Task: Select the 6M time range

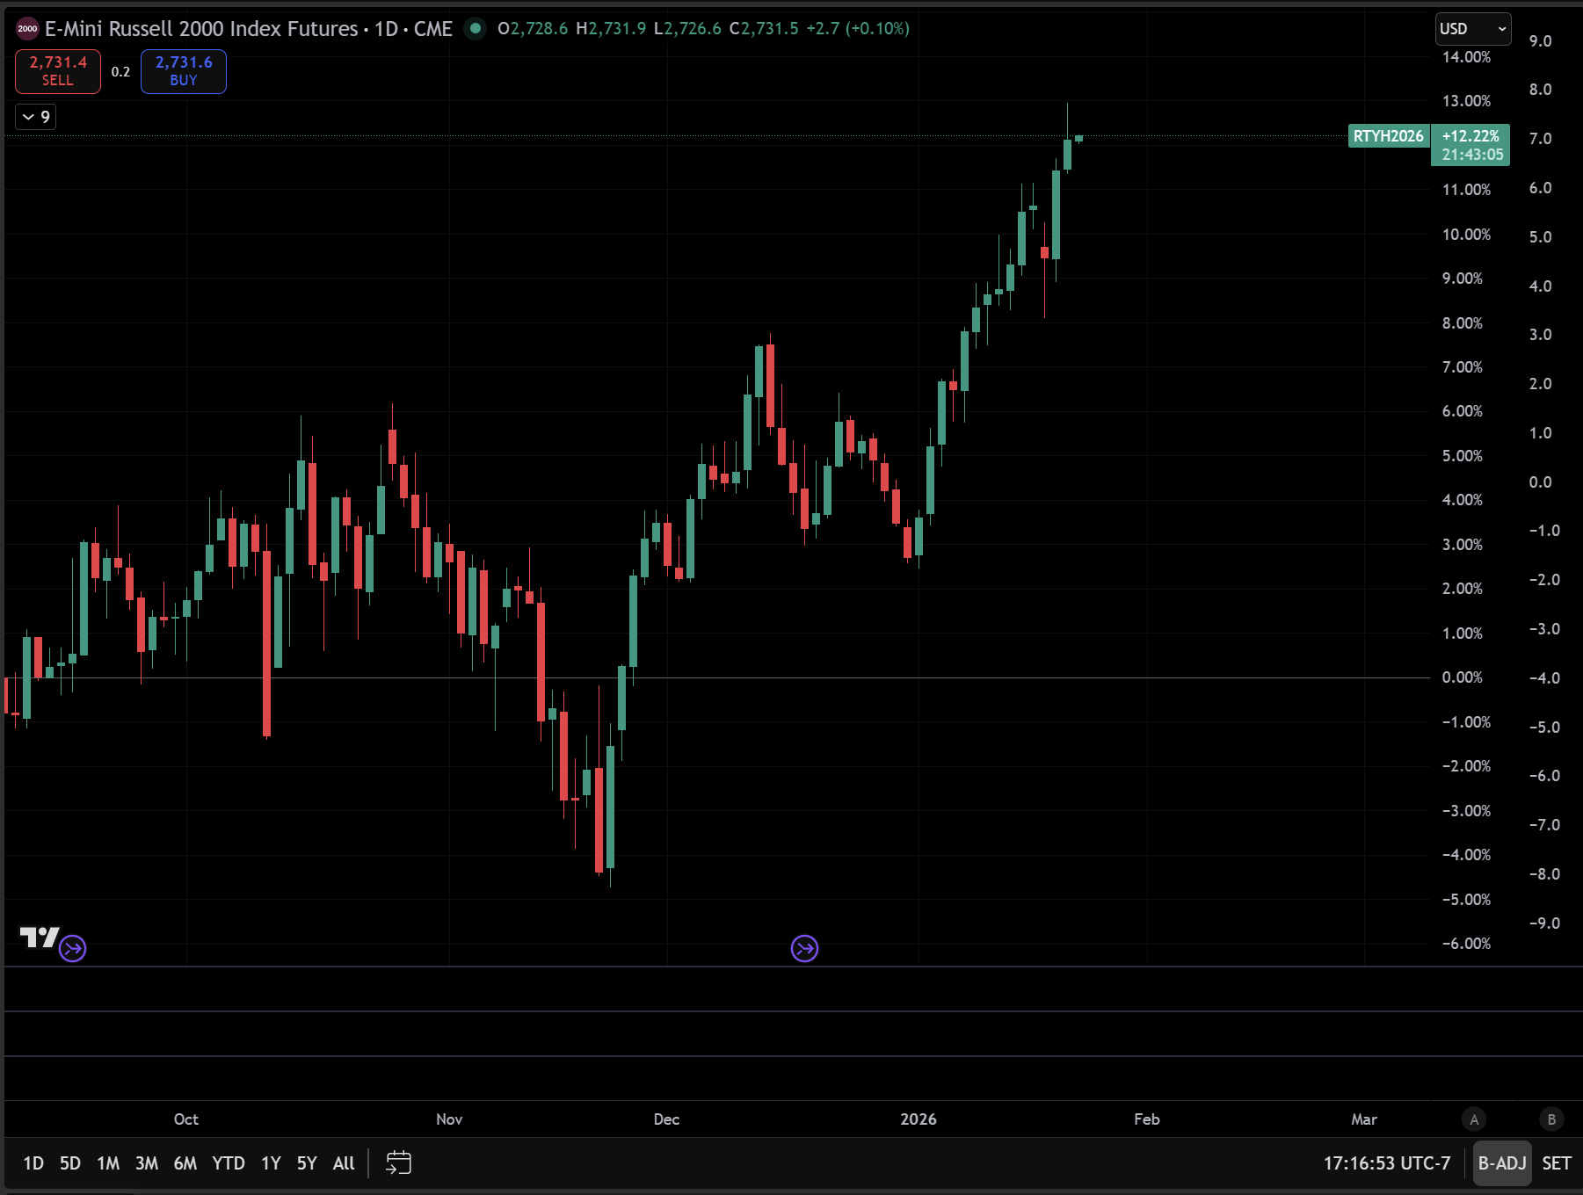Action: [185, 1163]
